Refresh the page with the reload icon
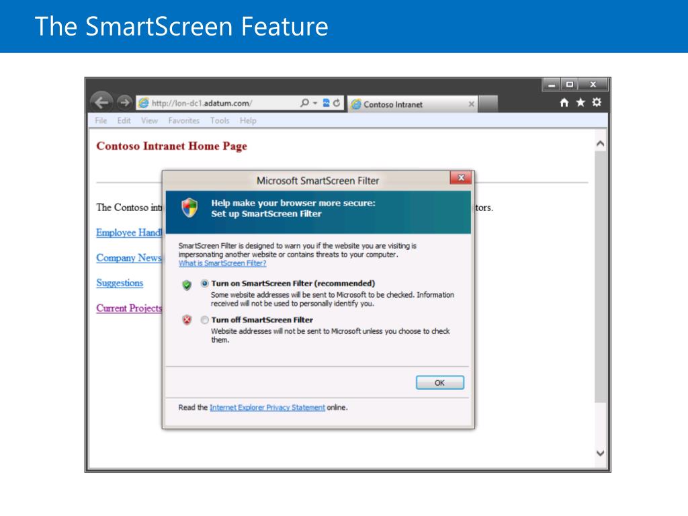Image resolution: width=688 pixels, height=516 pixels. coord(337,103)
